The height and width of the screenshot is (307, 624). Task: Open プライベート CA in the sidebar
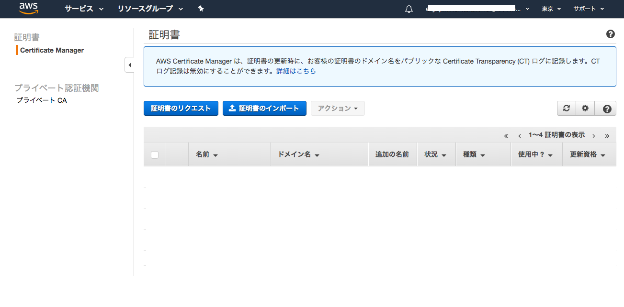[x=42, y=100]
